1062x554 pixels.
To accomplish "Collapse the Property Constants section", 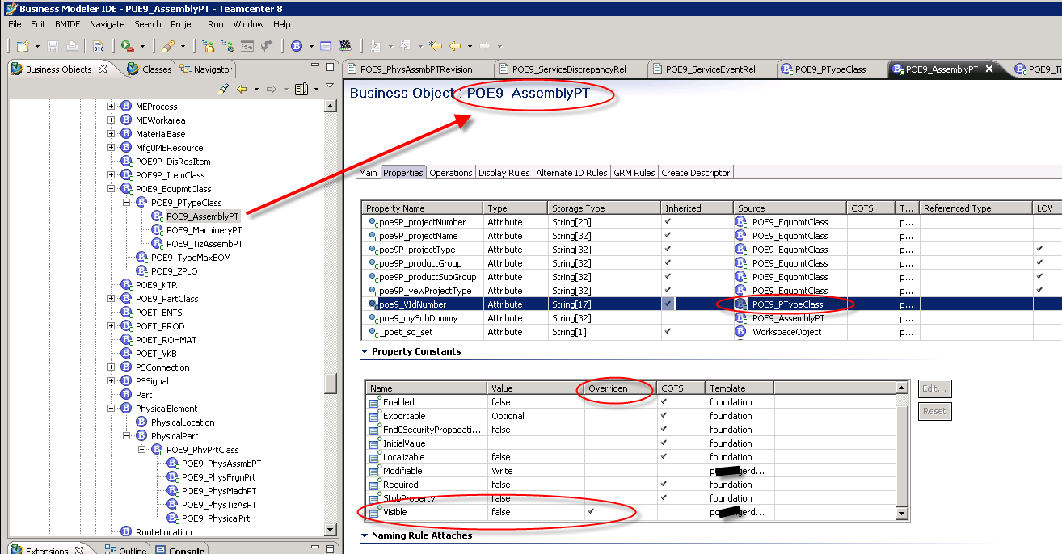I will [x=365, y=352].
